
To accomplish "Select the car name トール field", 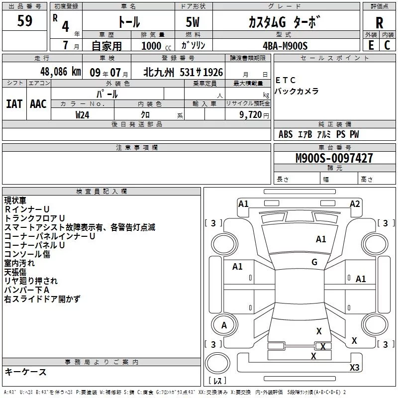I will coord(128,22).
